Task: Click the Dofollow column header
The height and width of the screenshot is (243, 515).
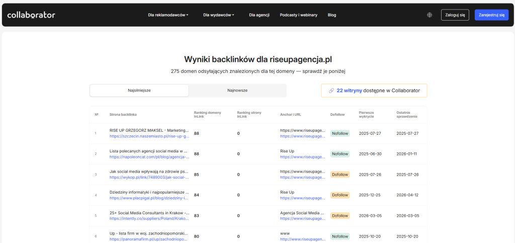Action: point(337,115)
